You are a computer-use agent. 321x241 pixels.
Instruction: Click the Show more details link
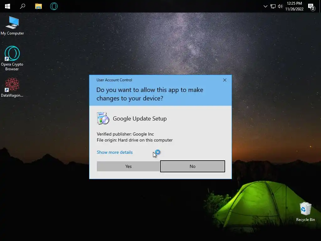click(115, 152)
